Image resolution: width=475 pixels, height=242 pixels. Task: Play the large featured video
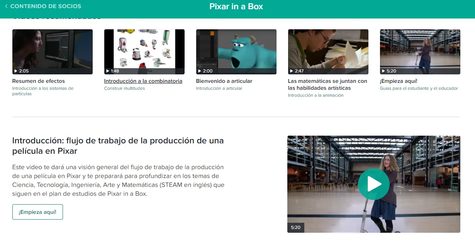pos(374,184)
